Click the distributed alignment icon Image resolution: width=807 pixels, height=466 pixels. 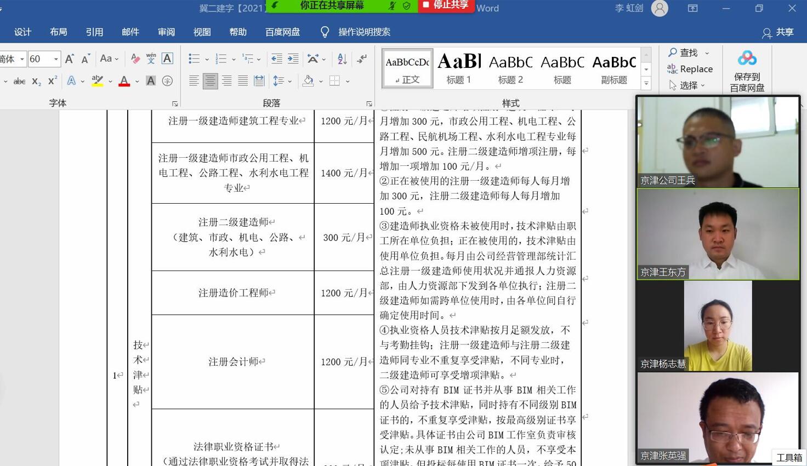point(259,81)
